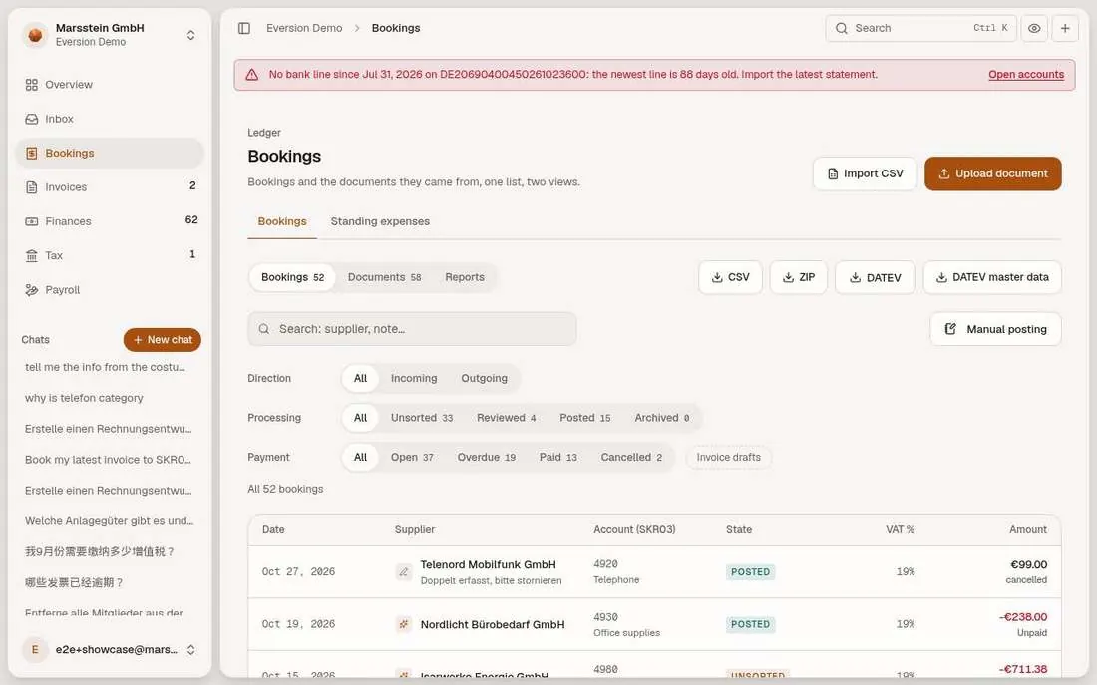The width and height of the screenshot is (1097, 685).
Task: Filter Processing by Posted 15
Action: 584,418
